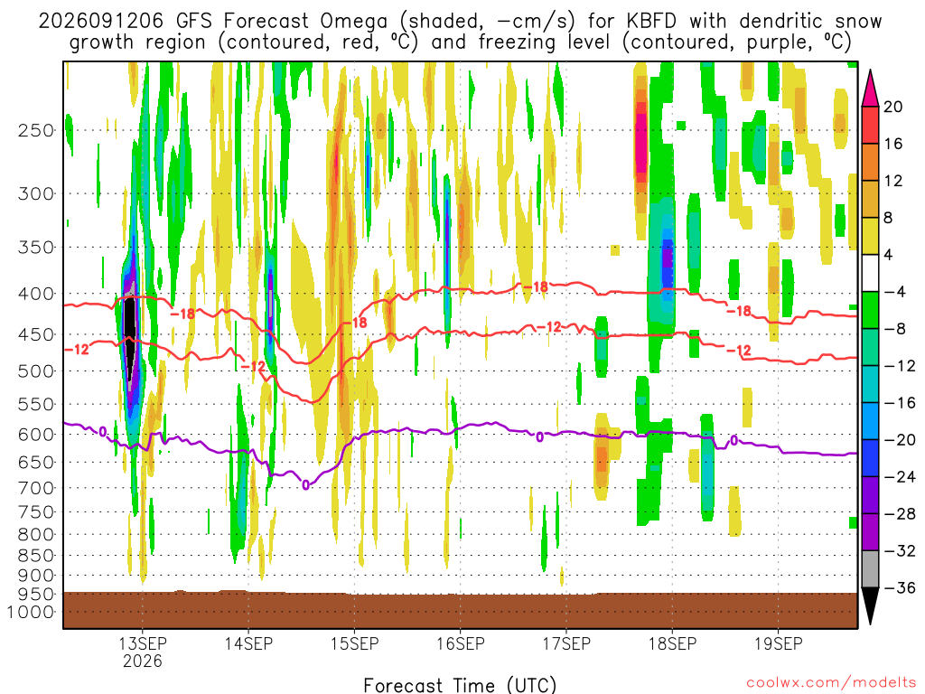Screen dimensions: 925x694
Task: Click the 250 pressure level label
Action: [36, 130]
